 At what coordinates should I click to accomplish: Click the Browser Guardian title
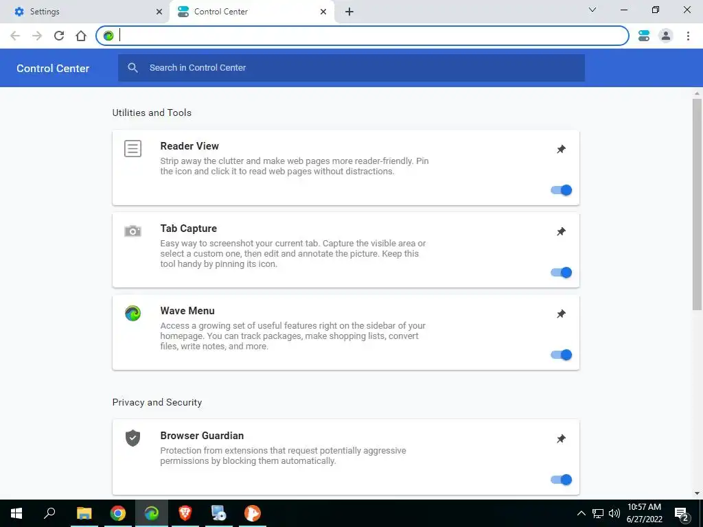click(203, 436)
